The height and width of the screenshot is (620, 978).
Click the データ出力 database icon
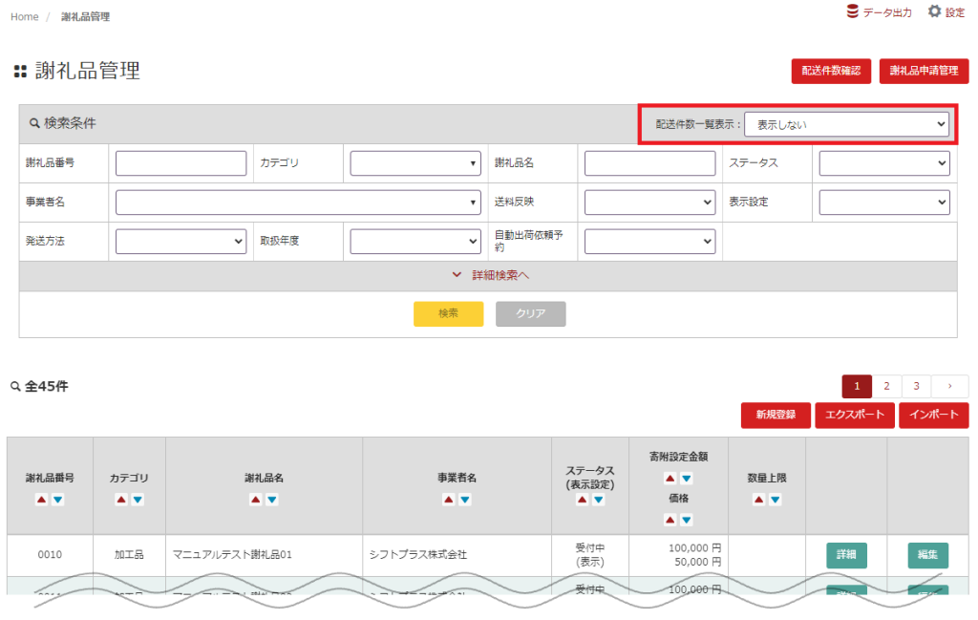(x=853, y=11)
